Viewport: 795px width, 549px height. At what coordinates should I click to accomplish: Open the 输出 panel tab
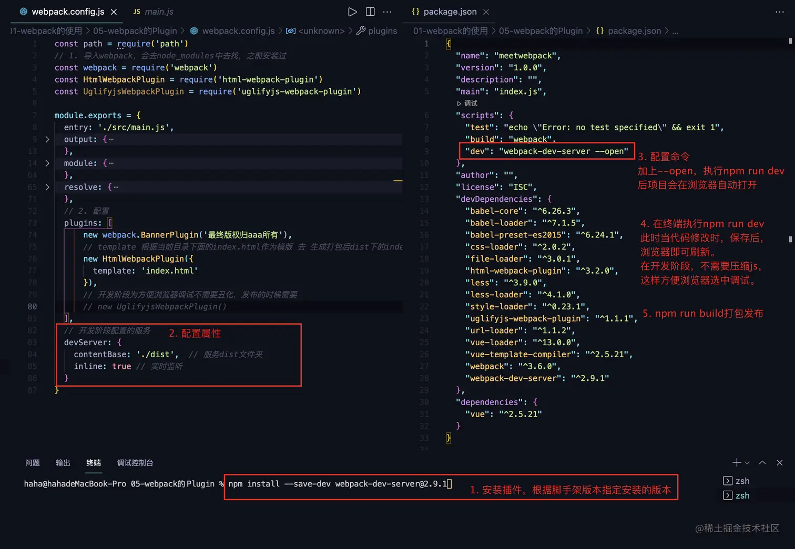tap(63, 463)
